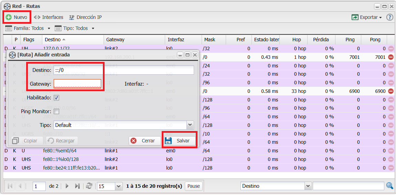
Task: Open the page size 15 dropdown
Action: 119,186
